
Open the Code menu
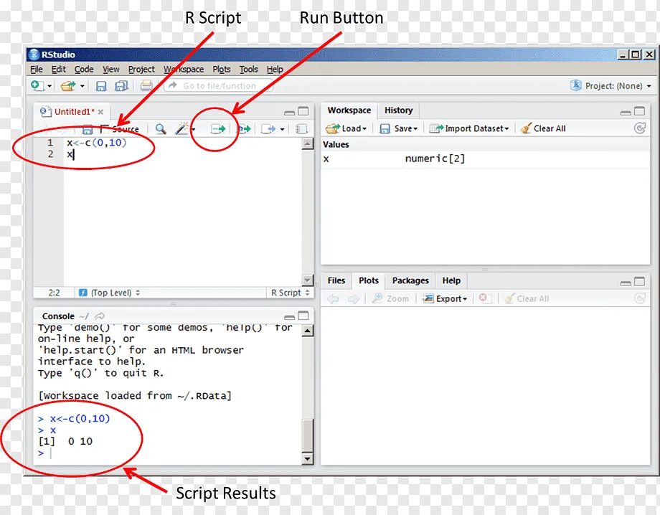84,69
